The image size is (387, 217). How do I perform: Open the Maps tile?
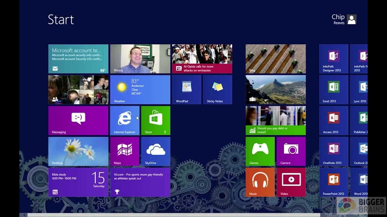pyautogui.click(x=125, y=152)
